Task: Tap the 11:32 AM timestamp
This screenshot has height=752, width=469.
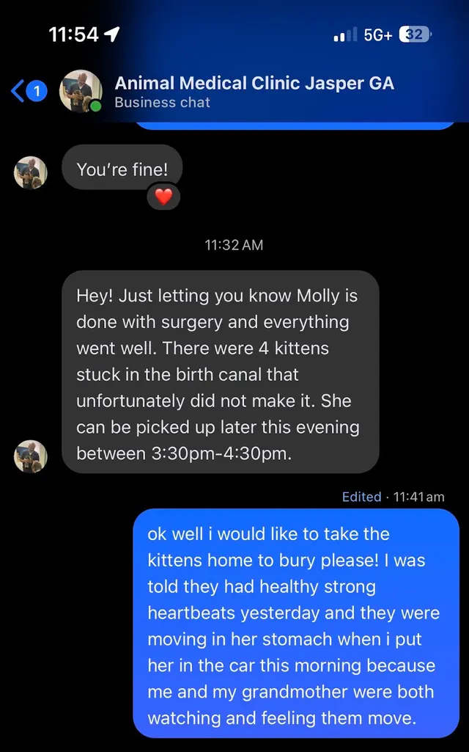Action: coord(234,245)
